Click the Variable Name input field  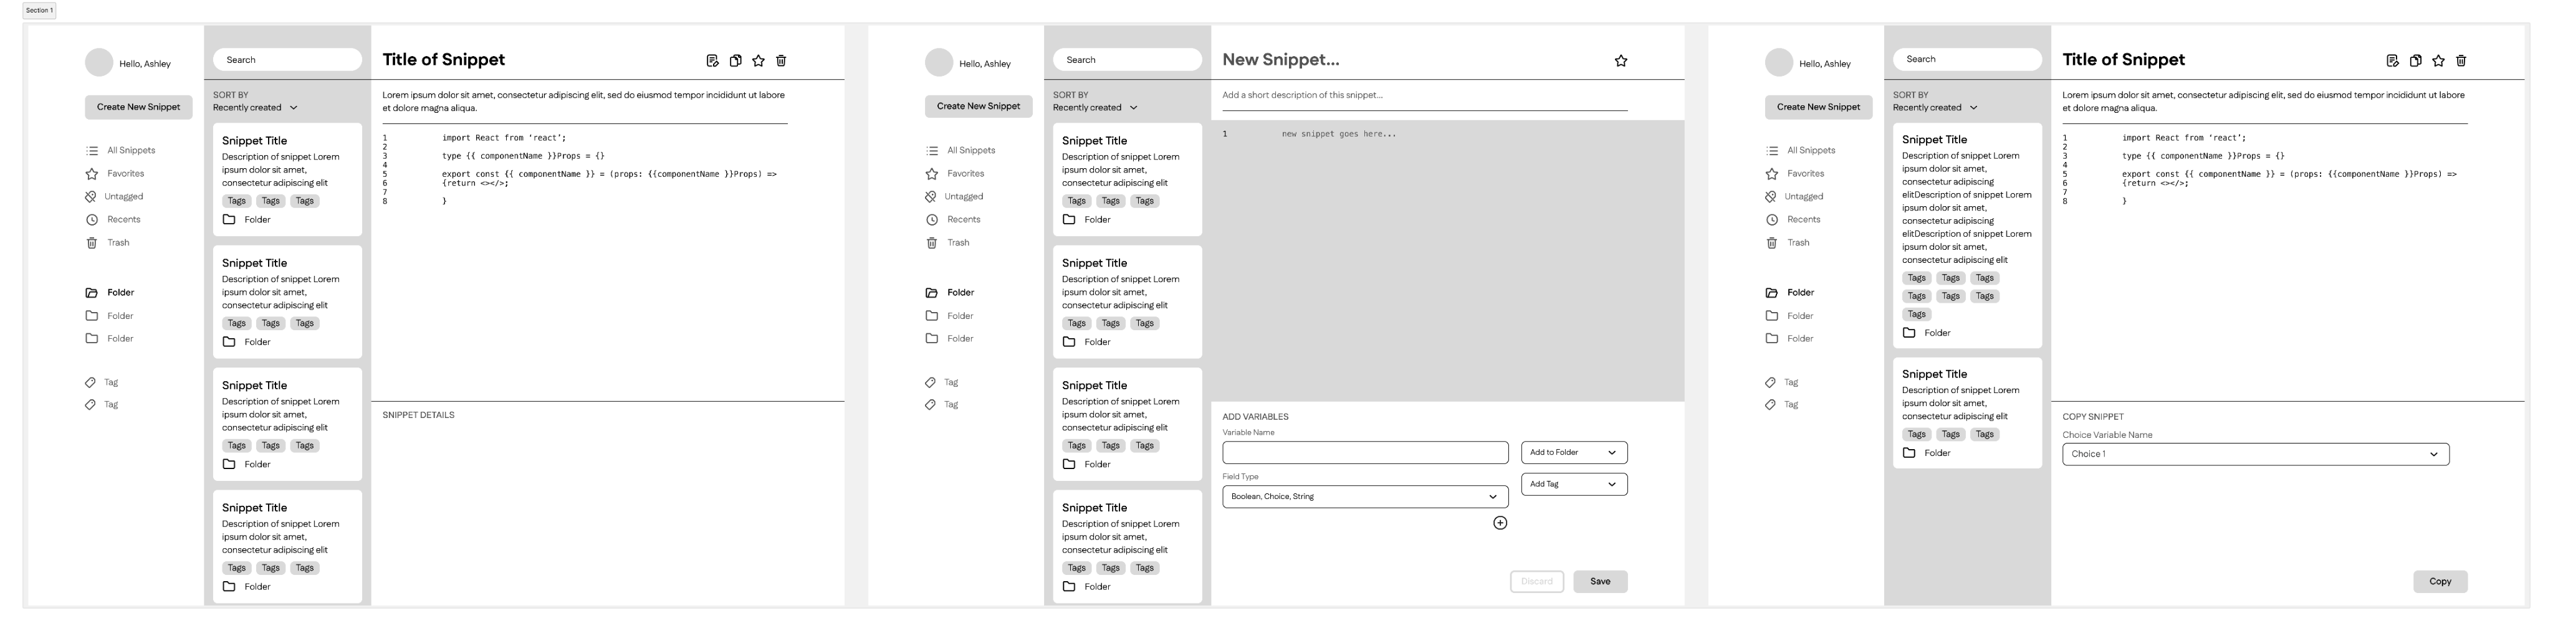(1365, 453)
